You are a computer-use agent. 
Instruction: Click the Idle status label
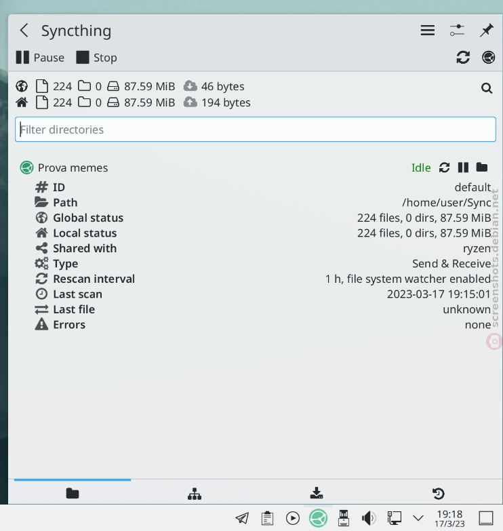[x=421, y=168]
